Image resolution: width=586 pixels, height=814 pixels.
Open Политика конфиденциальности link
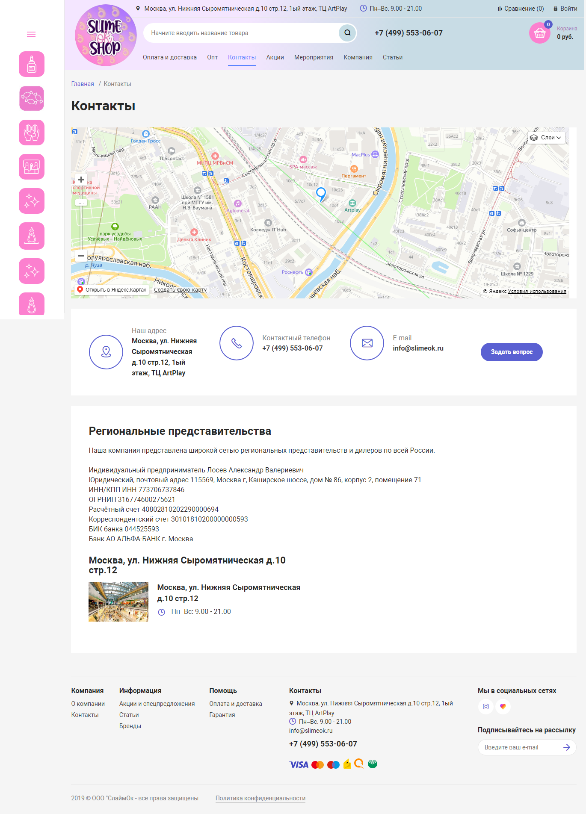[x=260, y=798]
